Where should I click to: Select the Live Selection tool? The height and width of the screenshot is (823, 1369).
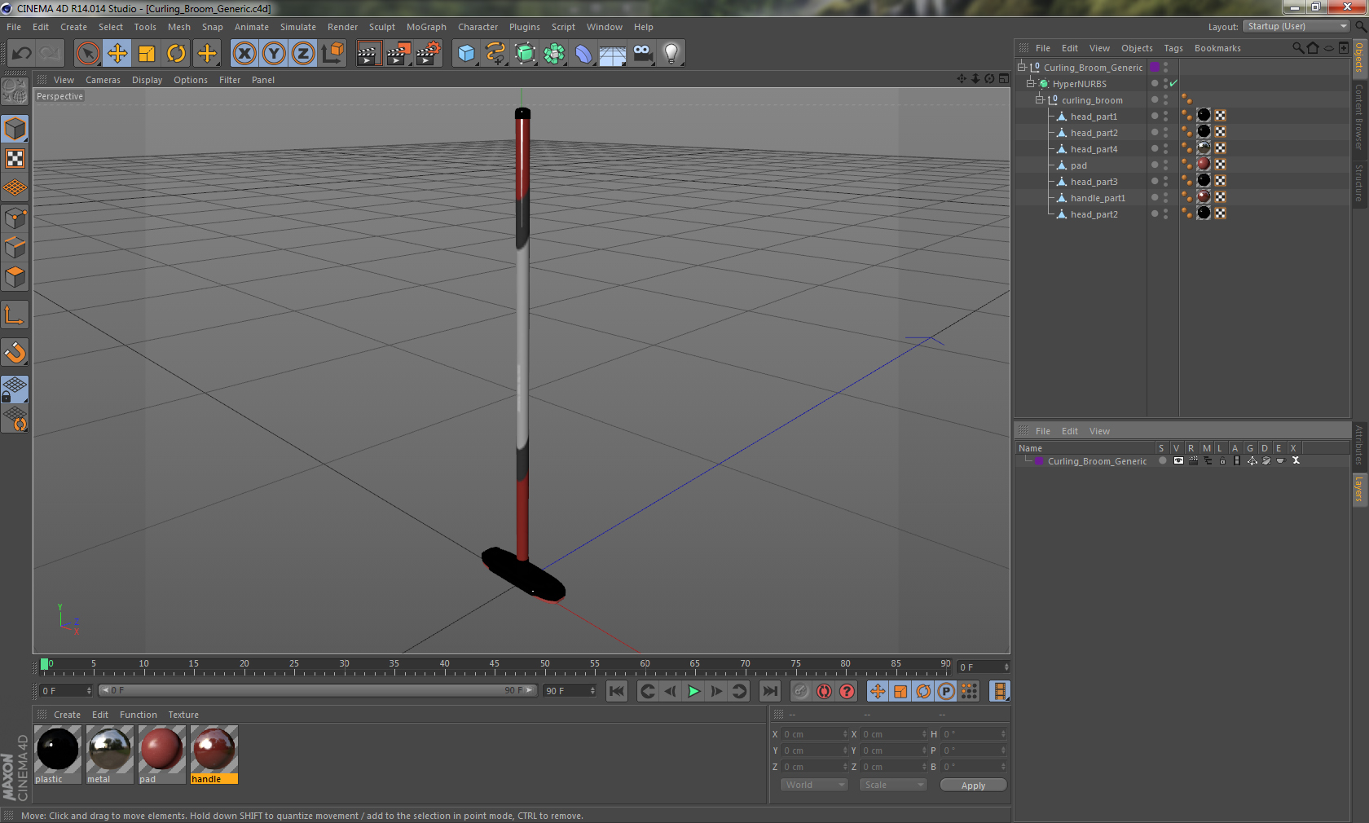pyautogui.click(x=87, y=54)
